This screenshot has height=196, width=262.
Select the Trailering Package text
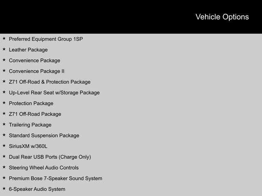[x=30, y=125]
